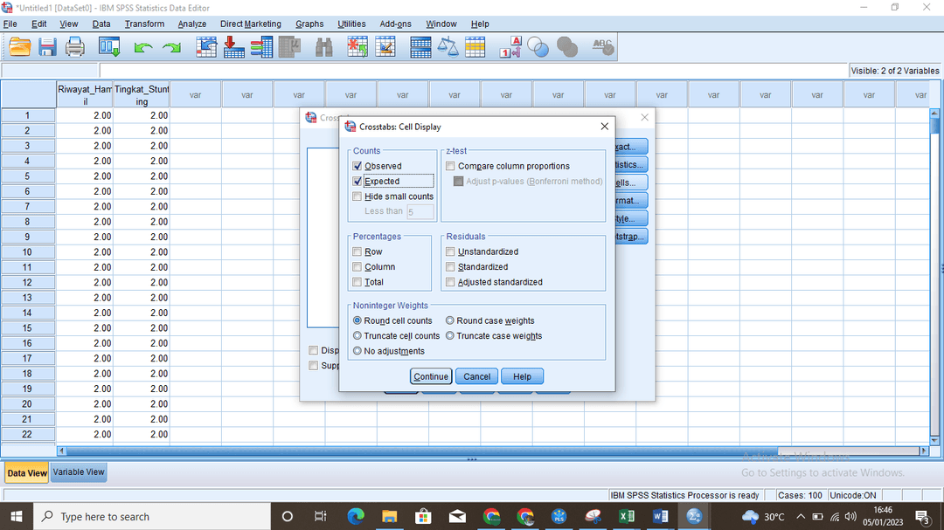The image size is (944, 530).
Task: Click the vertical scrollbar of data grid
Action: (934, 277)
